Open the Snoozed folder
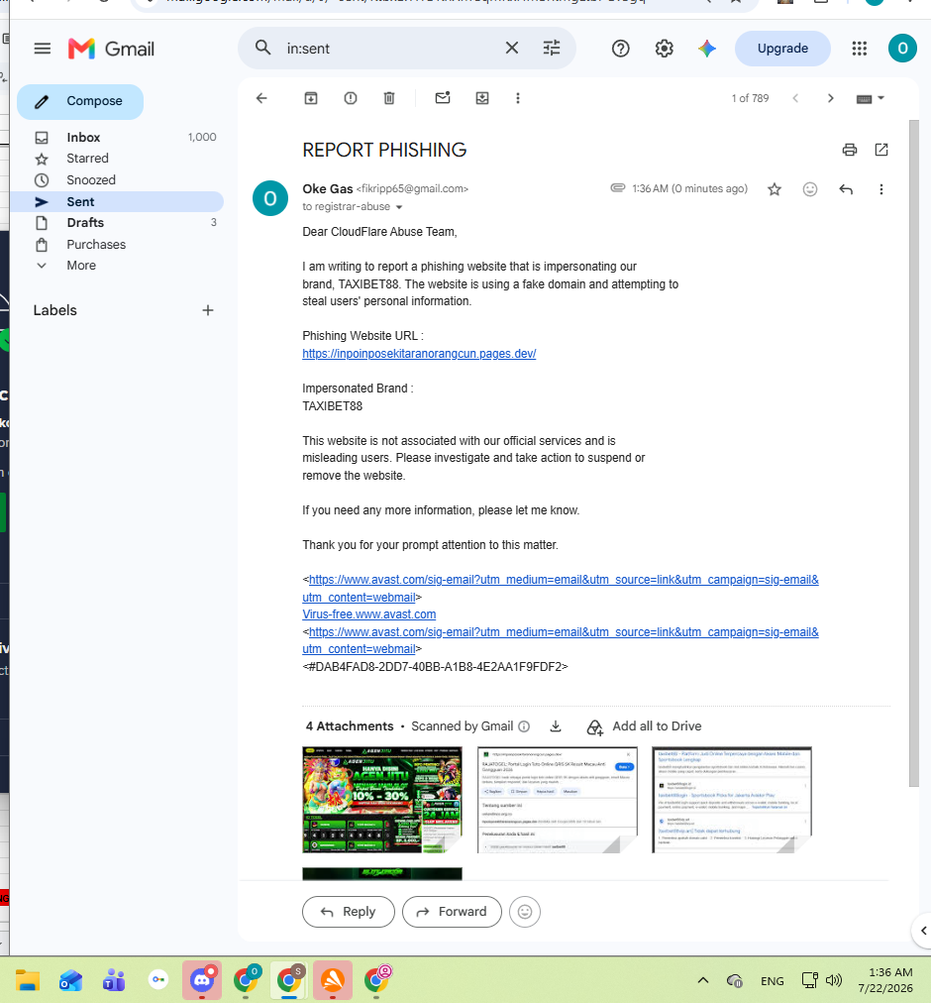This screenshot has height=1003, width=931. tap(117, 180)
